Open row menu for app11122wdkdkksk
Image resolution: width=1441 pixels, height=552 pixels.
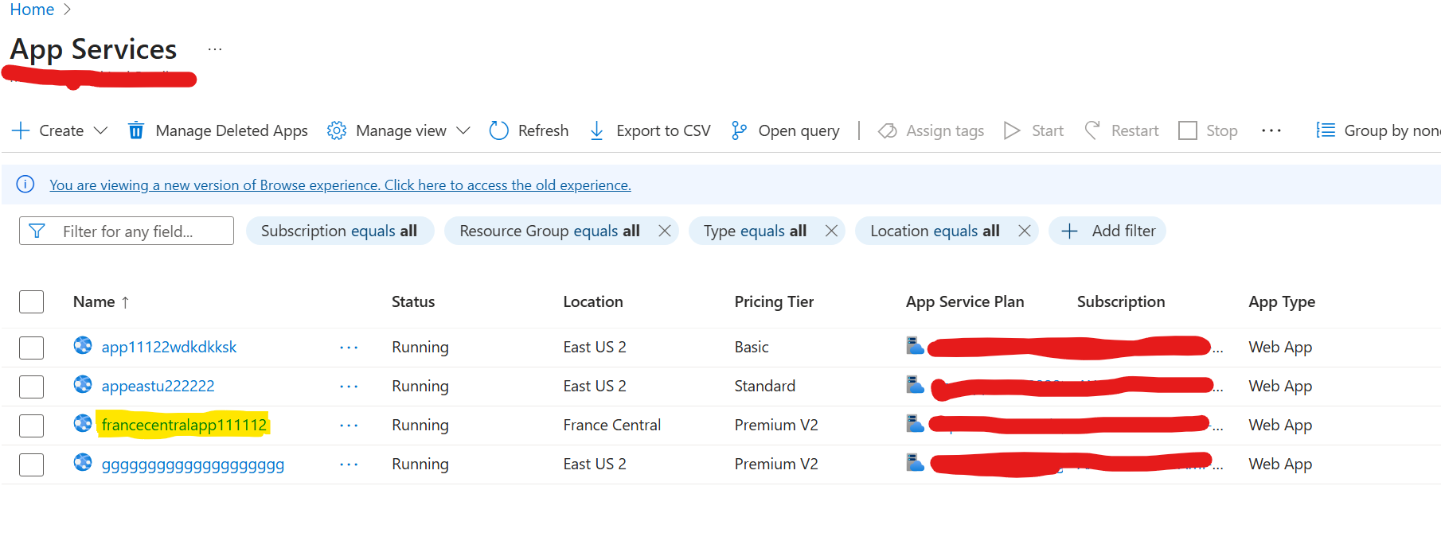pyautogui.click(x=349, y=348)
